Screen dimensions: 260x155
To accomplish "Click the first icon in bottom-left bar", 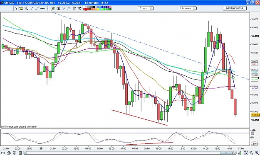I will tap(3, 153).
